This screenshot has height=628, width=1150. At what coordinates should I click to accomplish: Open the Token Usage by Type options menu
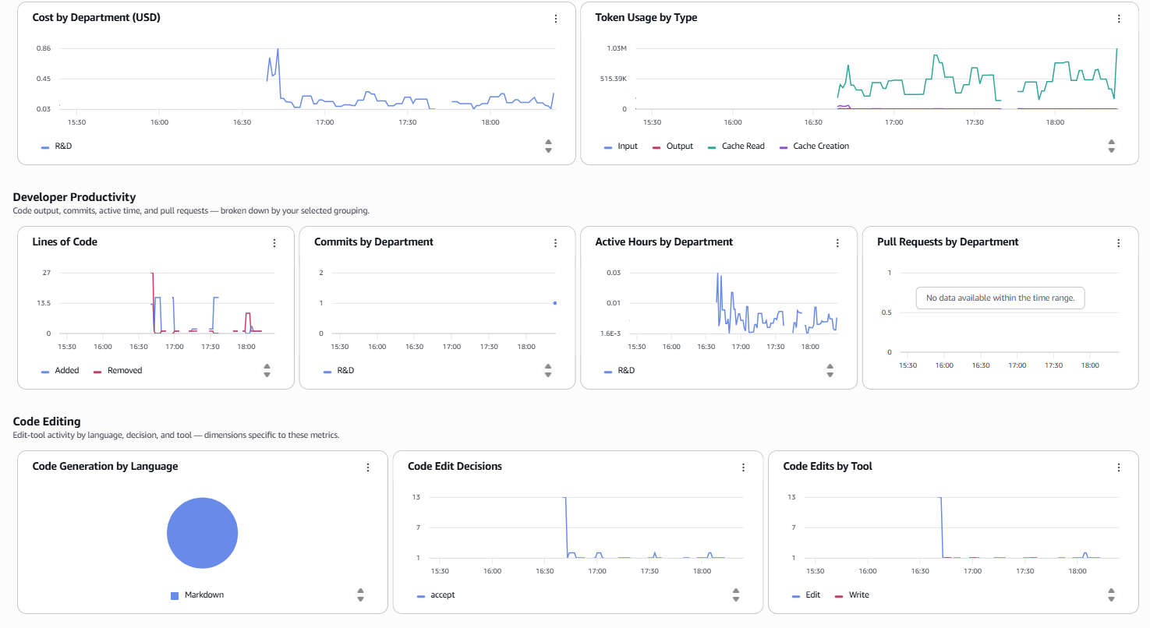click(1119, 19)
